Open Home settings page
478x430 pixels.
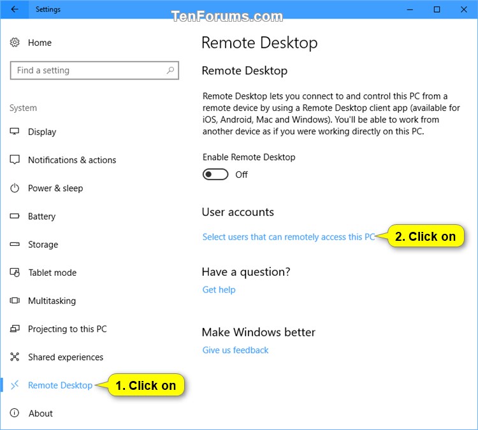point(40,43)
